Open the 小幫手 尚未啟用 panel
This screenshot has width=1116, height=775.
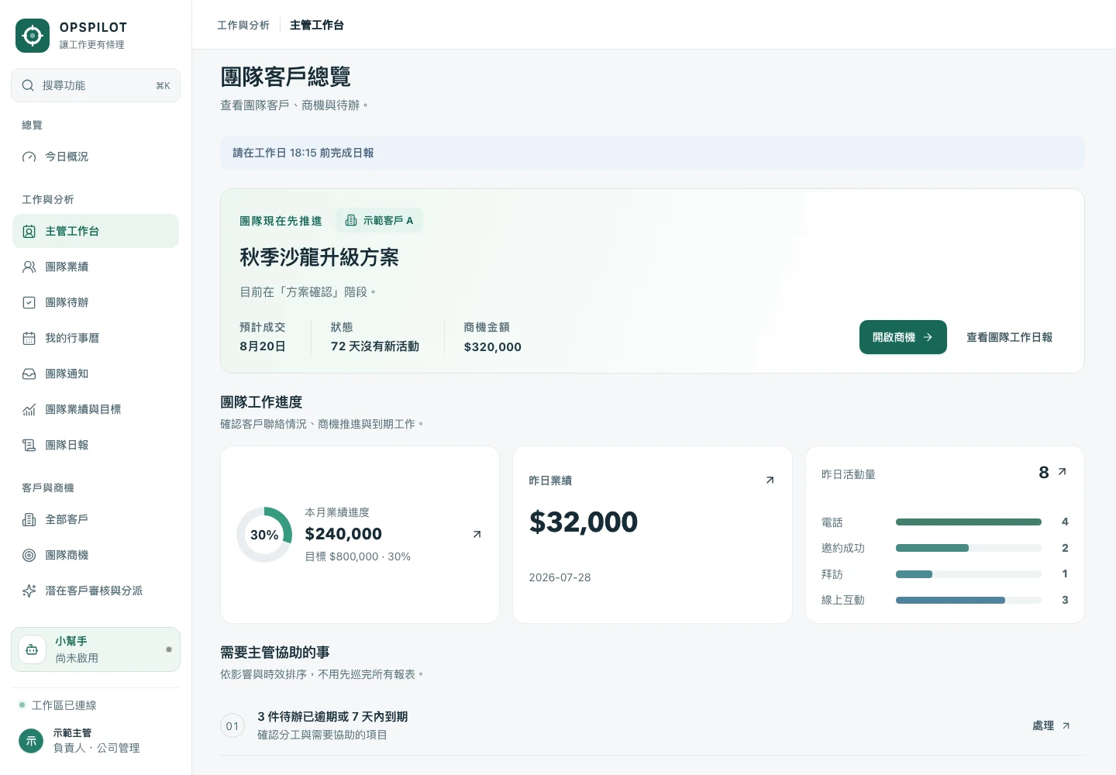tap(95, 649)
